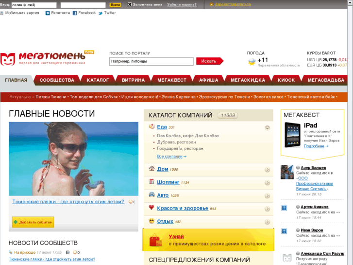Open the Мегаскидка tab
This screenshot has width=353, height=265.
point(248,80)
